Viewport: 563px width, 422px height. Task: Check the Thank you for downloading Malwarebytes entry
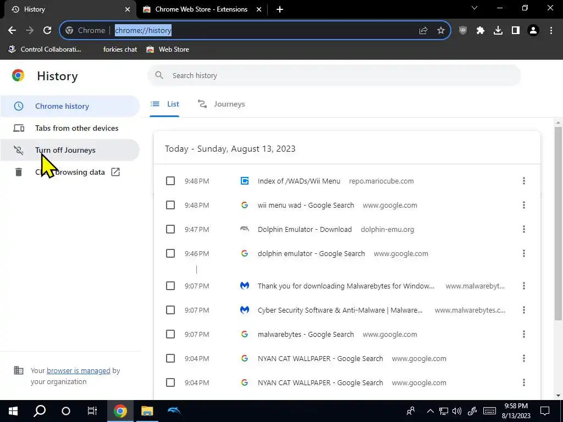coord(170,286)
